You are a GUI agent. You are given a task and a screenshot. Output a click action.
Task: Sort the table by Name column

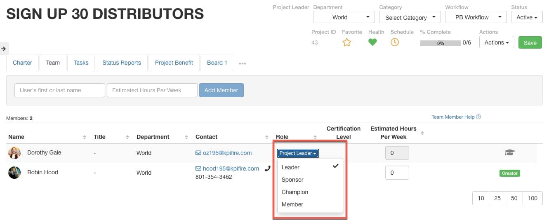pos(85,137)
